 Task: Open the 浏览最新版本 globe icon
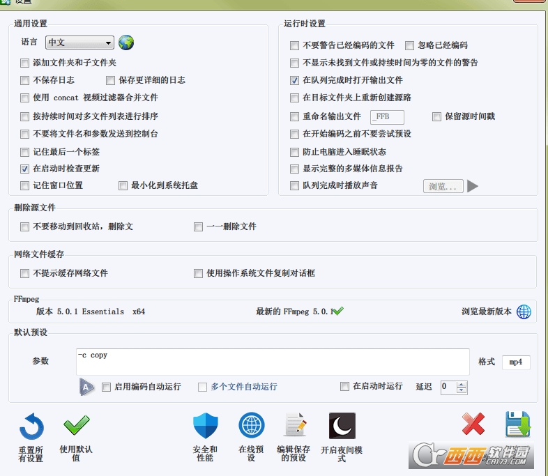pyautogui.click(x=524, y=312)
